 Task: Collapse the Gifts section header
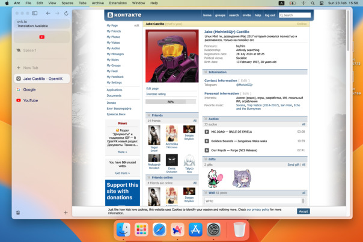(255, 159)
